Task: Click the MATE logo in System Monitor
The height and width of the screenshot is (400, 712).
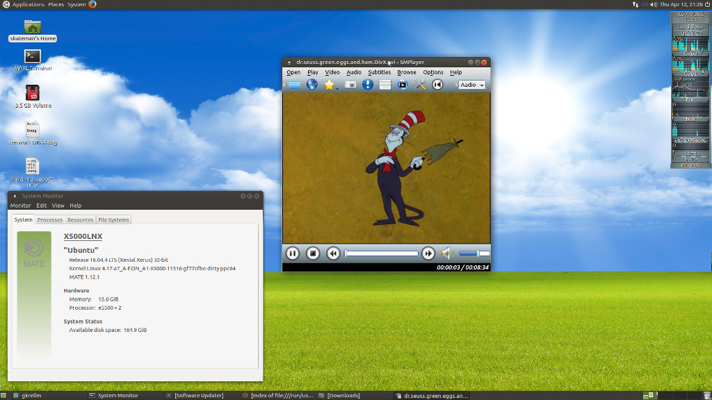Action: (34, 253)
